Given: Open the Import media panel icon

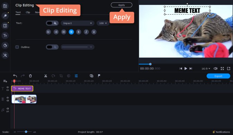Looking at the screenshot, I should coord(5,6).
